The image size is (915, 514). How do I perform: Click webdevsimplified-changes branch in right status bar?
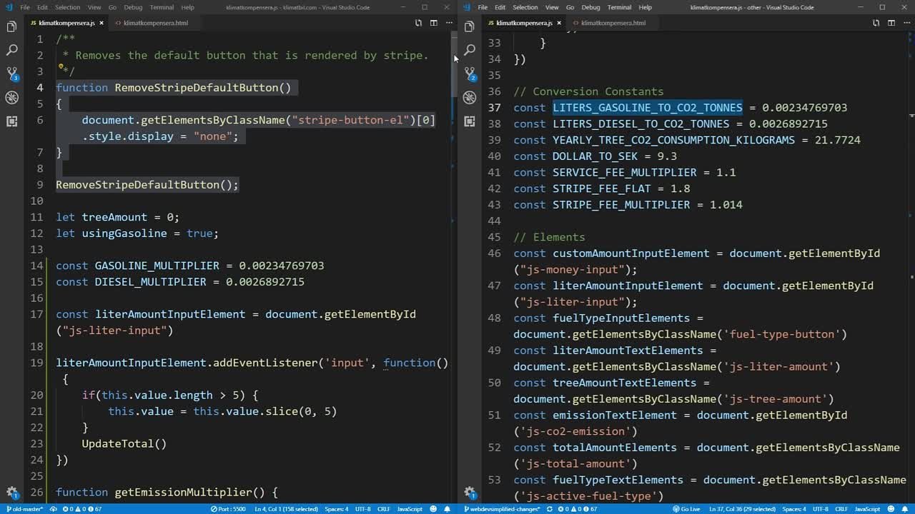click(501, 509)
